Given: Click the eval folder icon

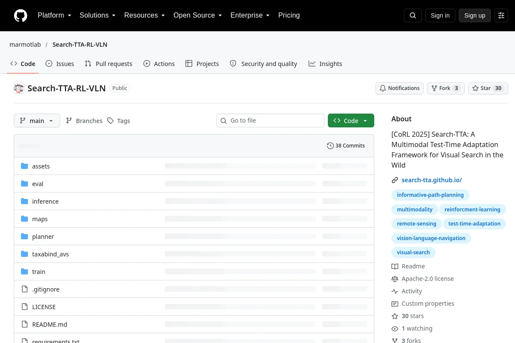Looking at the screenshot, I should click(24, 184).
